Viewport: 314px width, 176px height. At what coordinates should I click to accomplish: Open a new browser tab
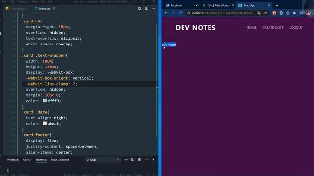point(277,5)
